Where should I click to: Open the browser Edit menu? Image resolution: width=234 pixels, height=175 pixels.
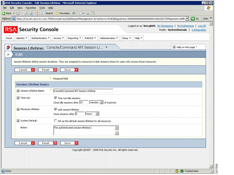point(12,8)
